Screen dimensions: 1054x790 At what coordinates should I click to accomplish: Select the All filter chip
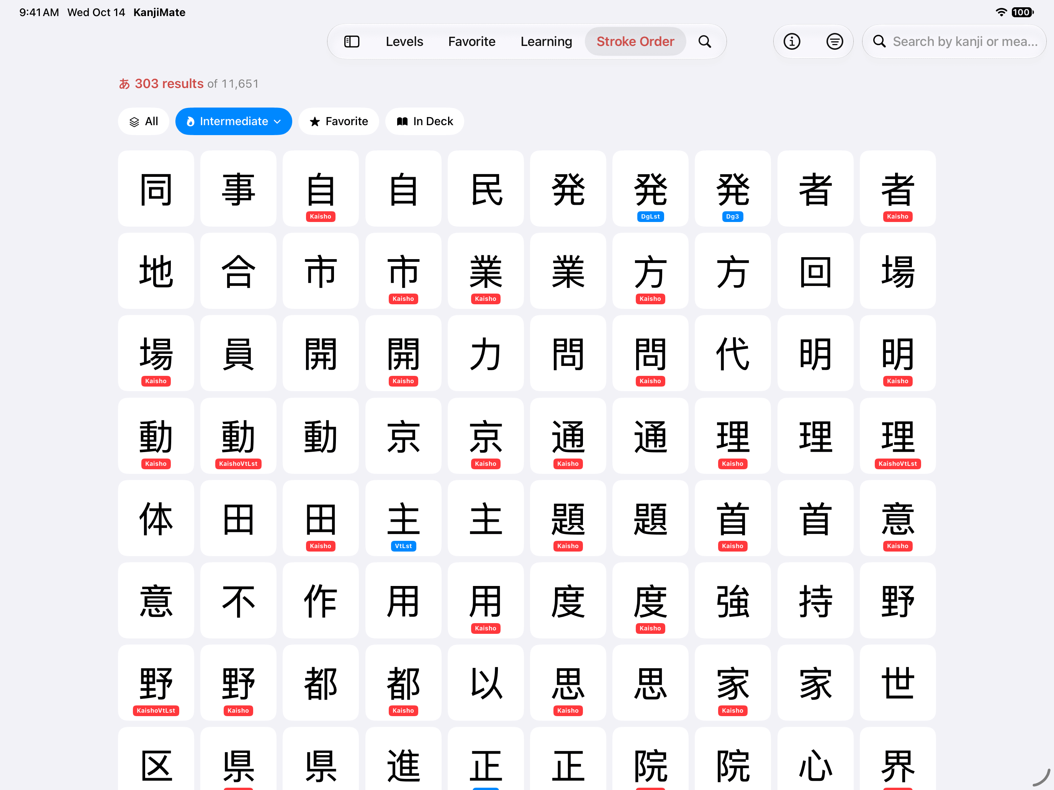143,121
